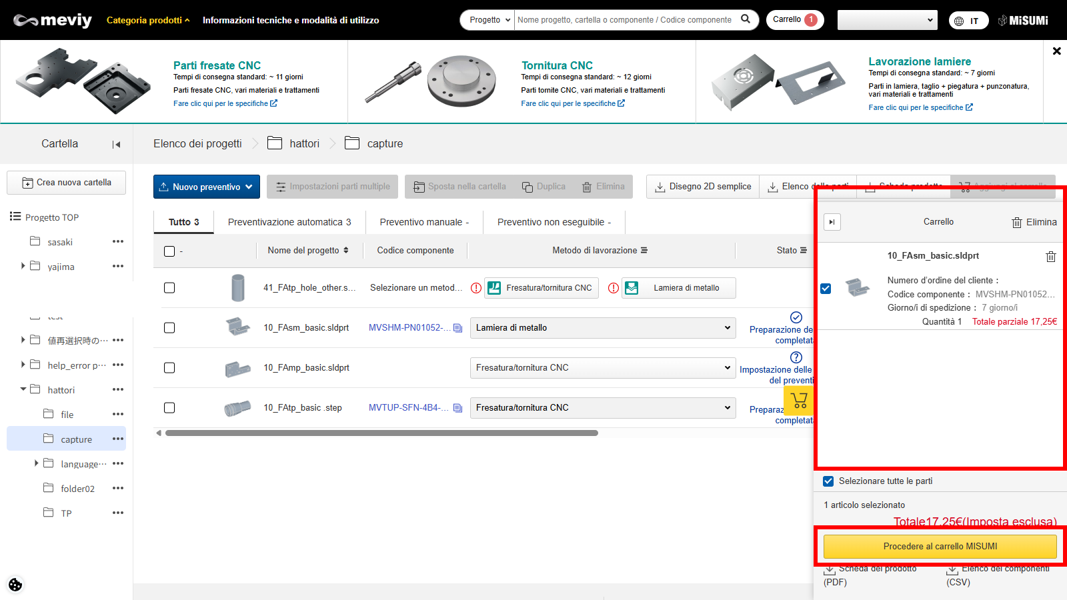Toggle Selezionare tutte le parti checkbox
Viewport: 1067px width, 600px height.
coord(828,481)
